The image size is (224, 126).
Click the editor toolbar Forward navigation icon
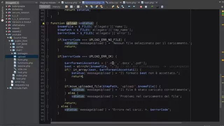78,7
